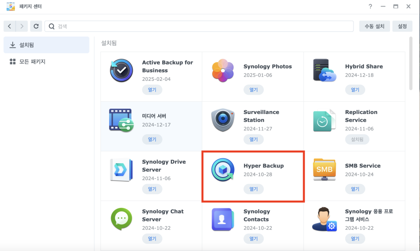
Task: Open SMB Service with 열기
Action: tap(355, 189)
